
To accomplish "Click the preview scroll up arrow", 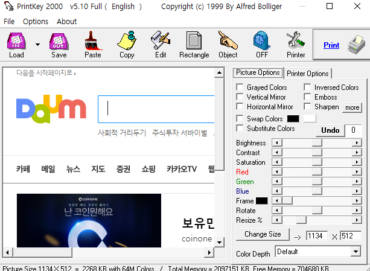I will click(x=219, y=72).
